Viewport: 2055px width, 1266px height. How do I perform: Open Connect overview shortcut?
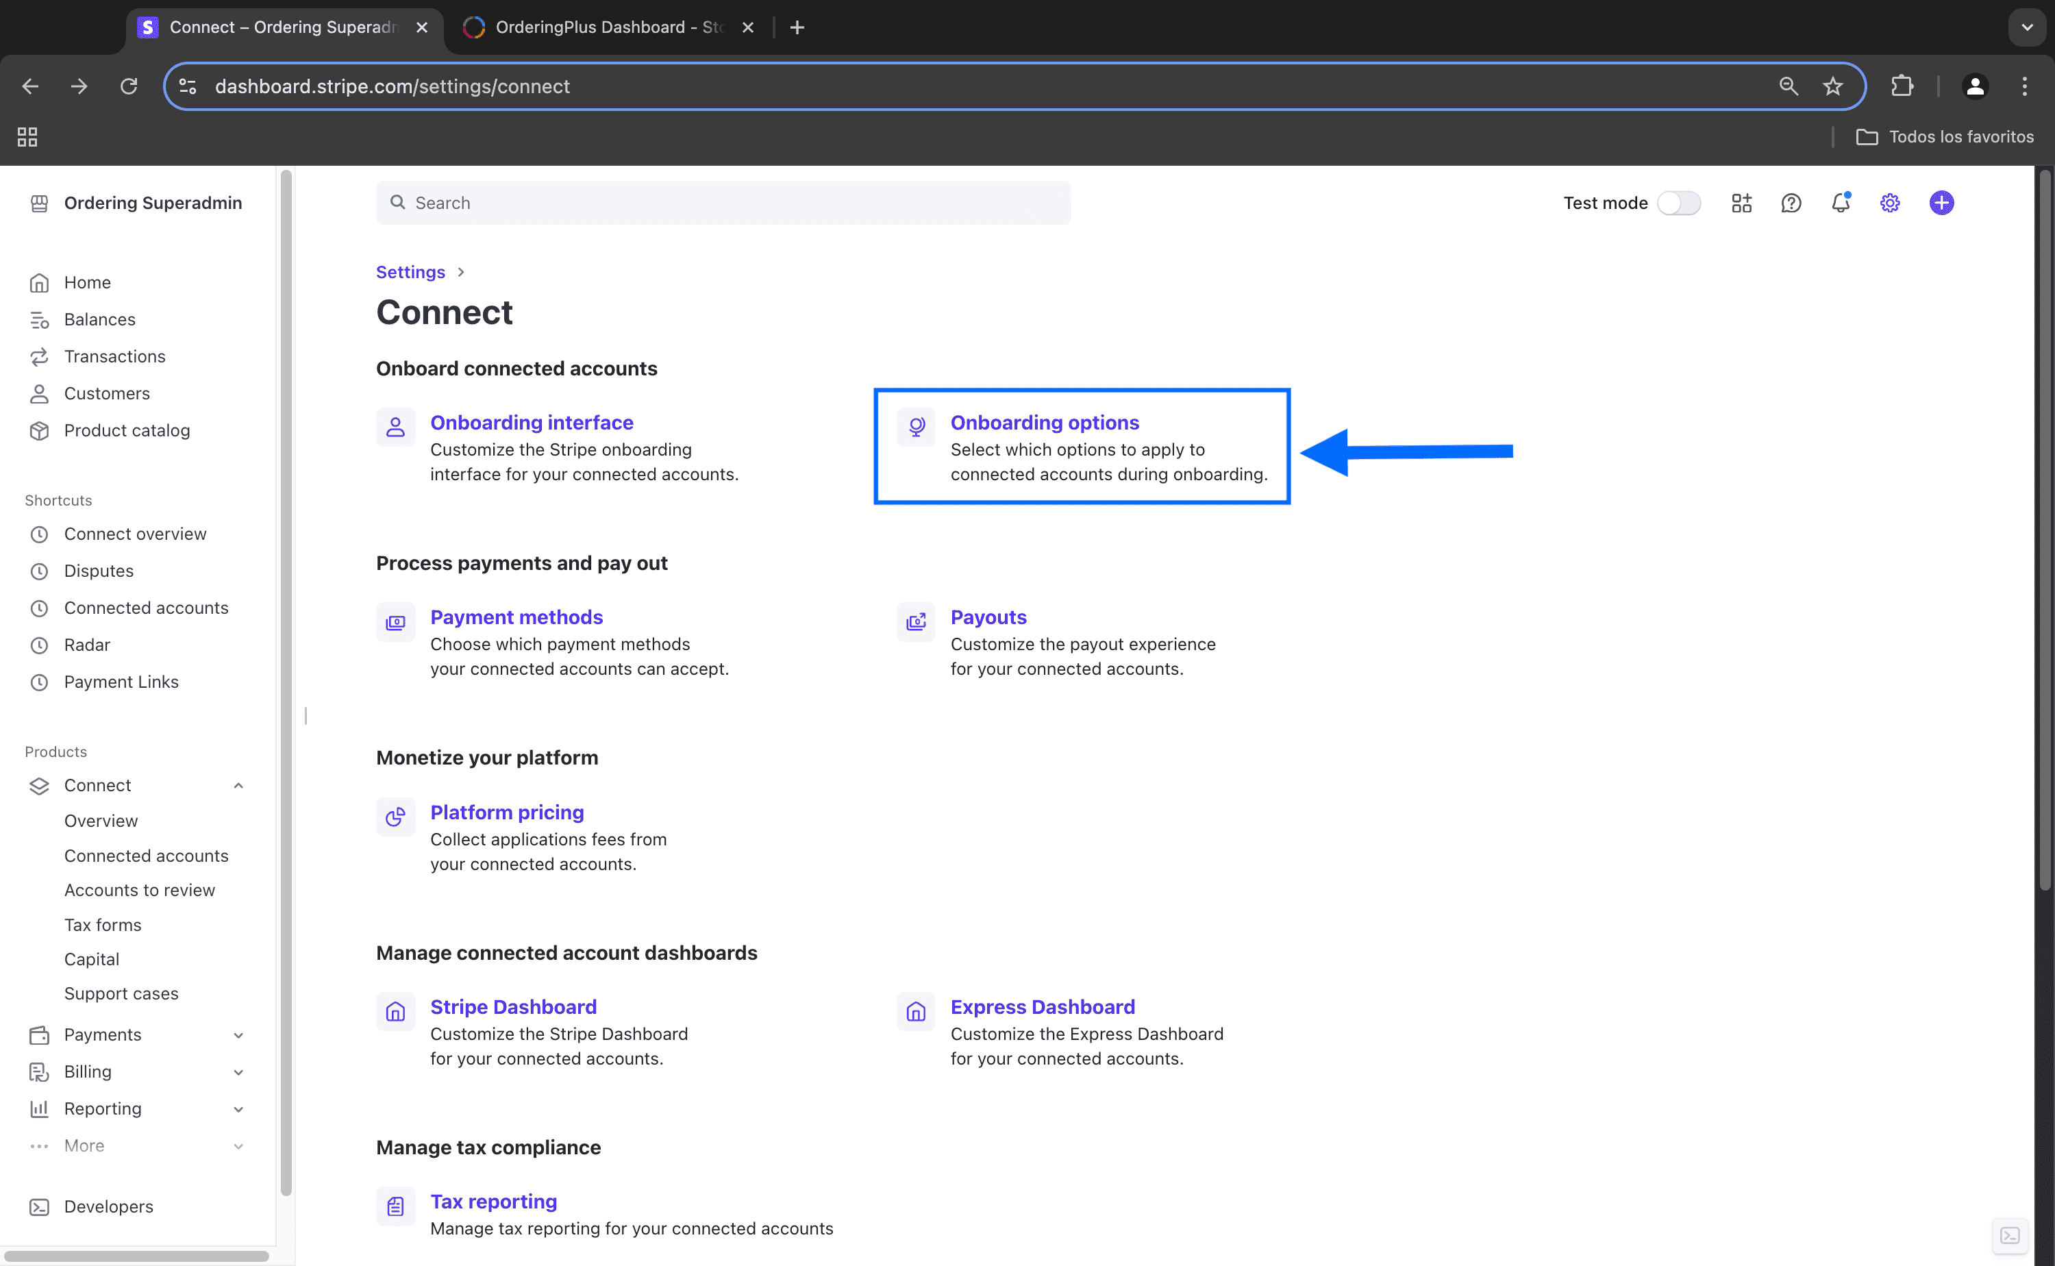pyautogui.click(x=135, y=534)
